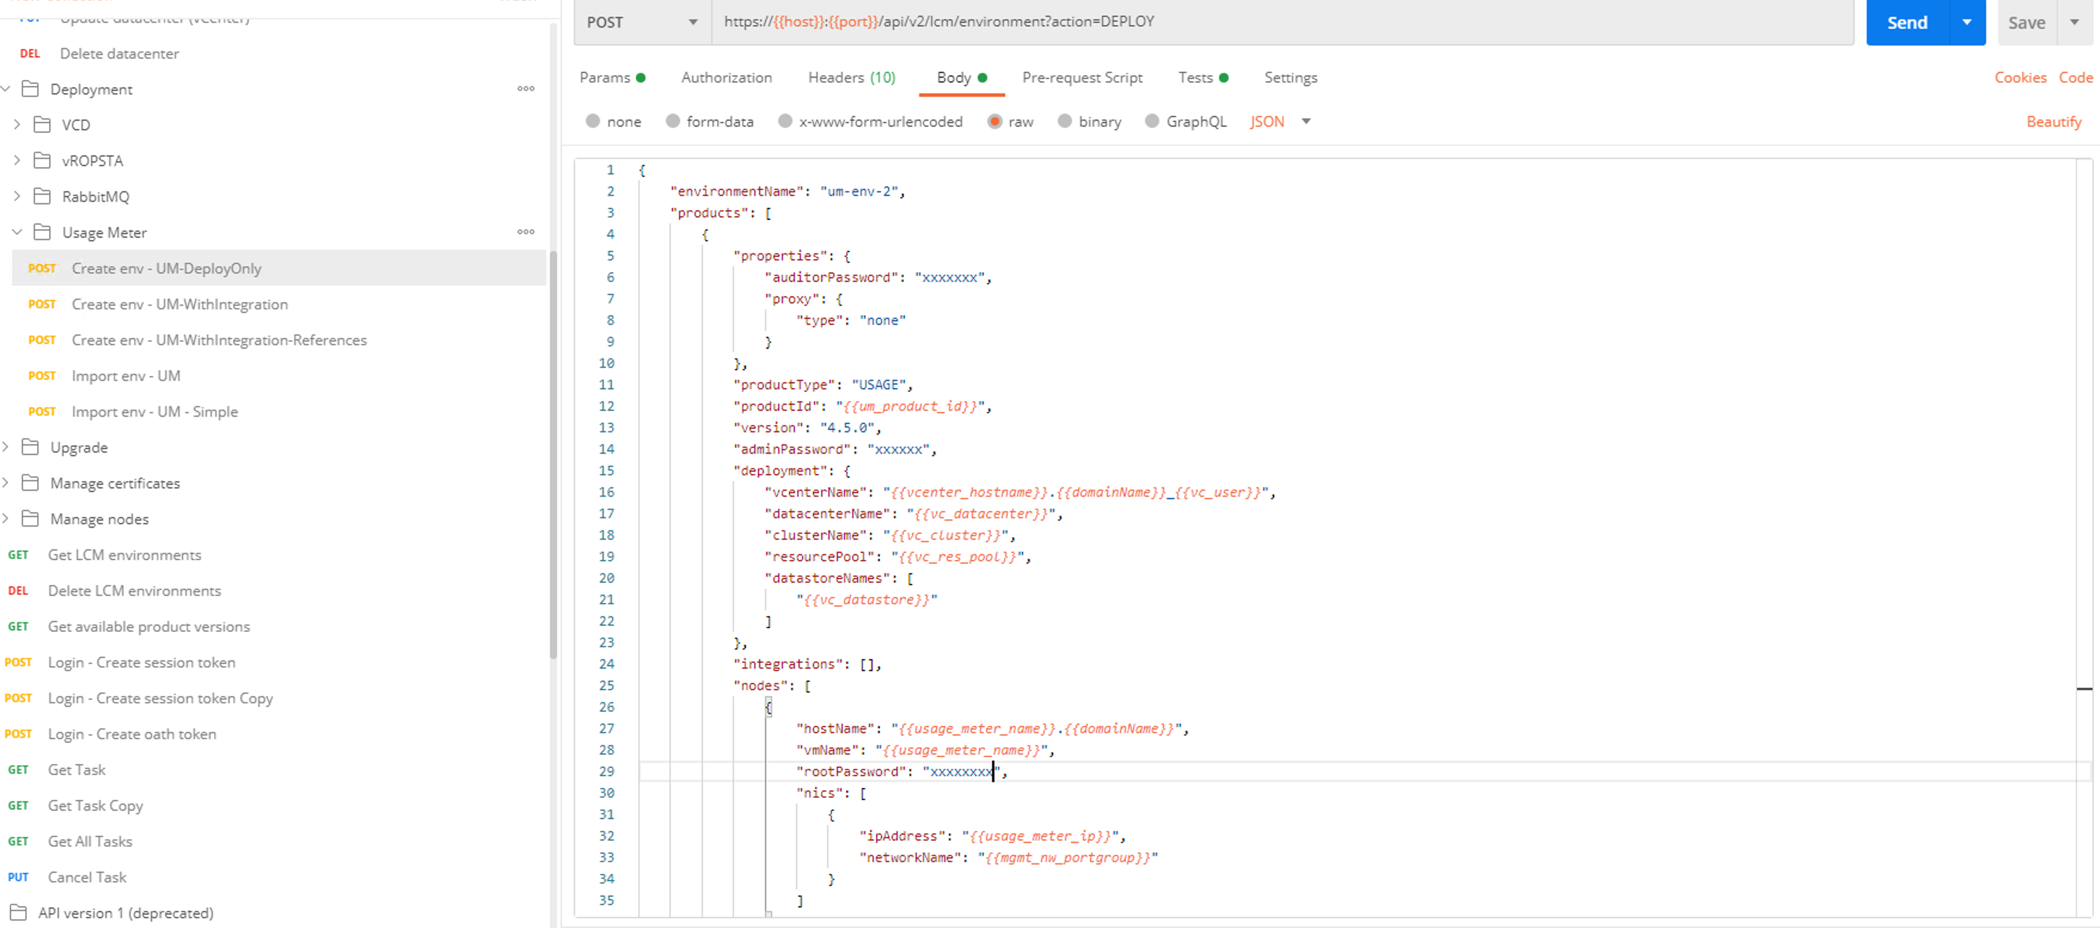The width and height of the screenshot is (2100, 928).
Task: Select the raw body type
Action: pyautogui.click(x=994, y=121)
